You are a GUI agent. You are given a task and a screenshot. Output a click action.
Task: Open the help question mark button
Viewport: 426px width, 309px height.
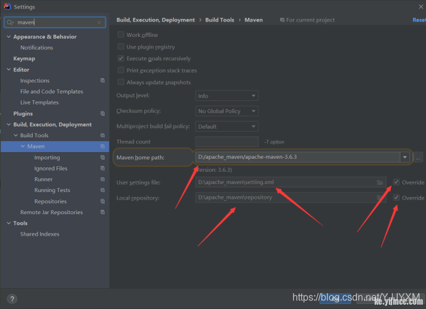click(12, 299)
